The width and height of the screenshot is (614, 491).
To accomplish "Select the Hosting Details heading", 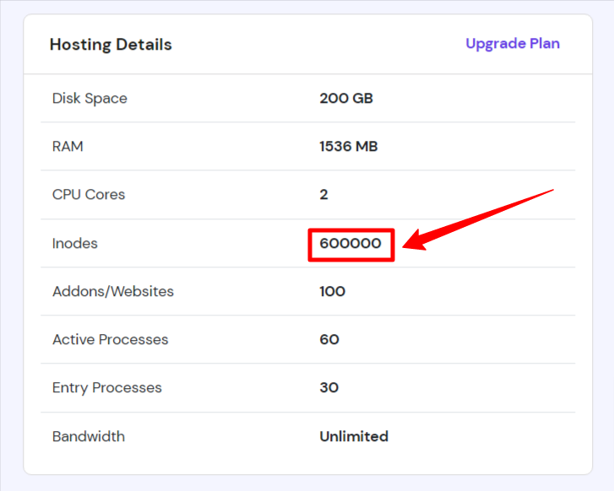I will point(111,45).
